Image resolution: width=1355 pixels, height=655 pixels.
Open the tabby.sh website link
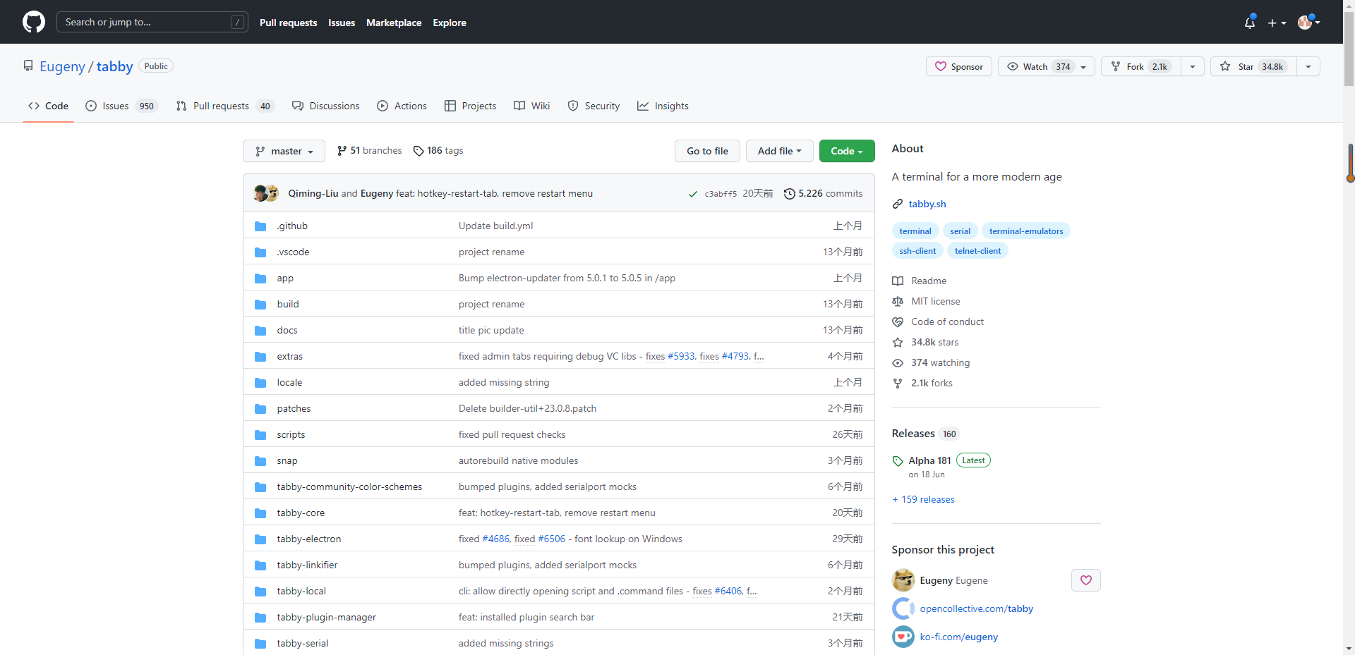click(927, 204)
